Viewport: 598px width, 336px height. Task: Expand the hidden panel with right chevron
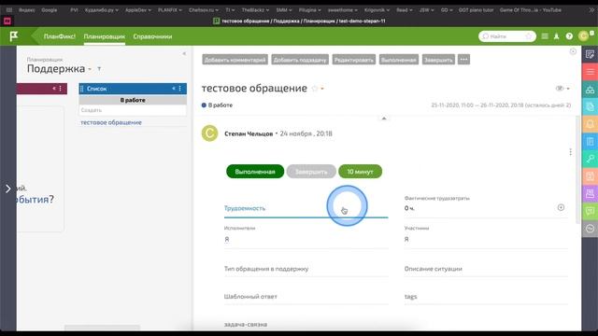click(8, 189)
